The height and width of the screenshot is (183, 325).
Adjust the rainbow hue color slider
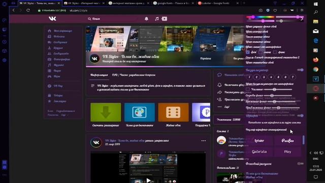[x=261, y=17]
